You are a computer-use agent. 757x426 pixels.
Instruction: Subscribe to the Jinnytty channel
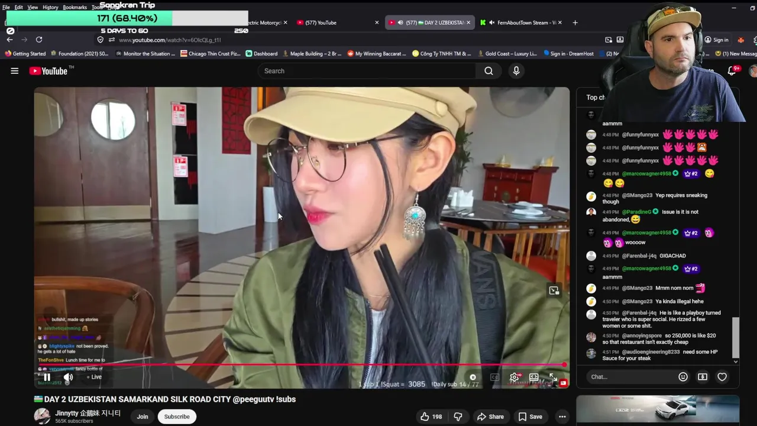click(177, 417)
